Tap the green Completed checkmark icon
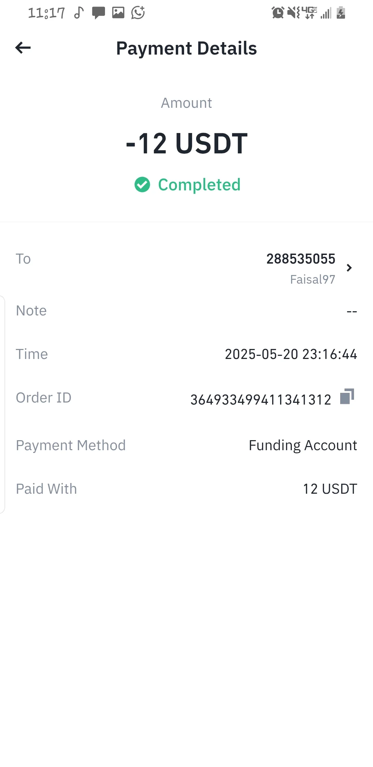Screen dimensions: 373x767 142,184
